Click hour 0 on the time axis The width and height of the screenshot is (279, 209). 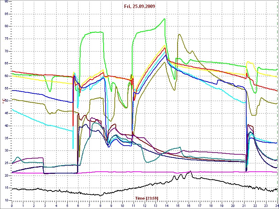12,205
